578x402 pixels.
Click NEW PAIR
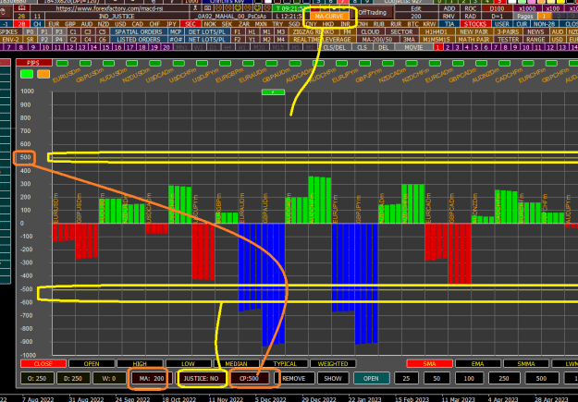474,32
